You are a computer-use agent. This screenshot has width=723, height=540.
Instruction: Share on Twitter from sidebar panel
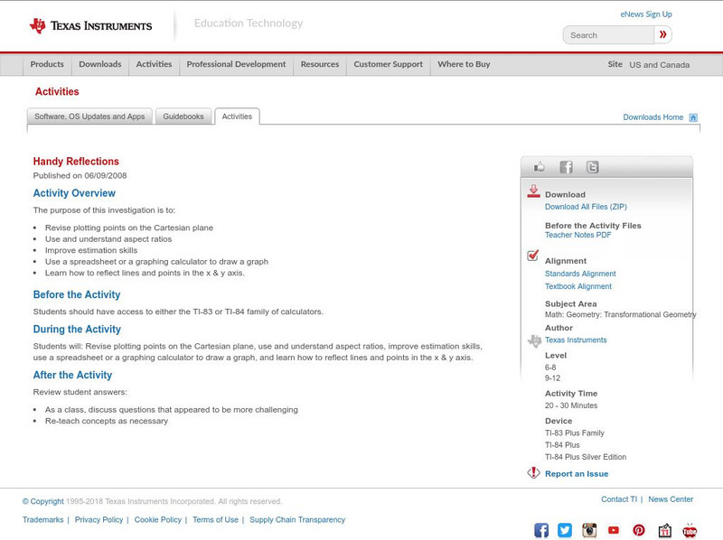[592, 167]
